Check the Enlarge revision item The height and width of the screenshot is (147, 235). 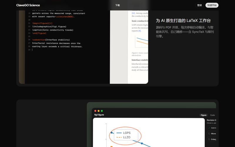[x=211, y=139]
